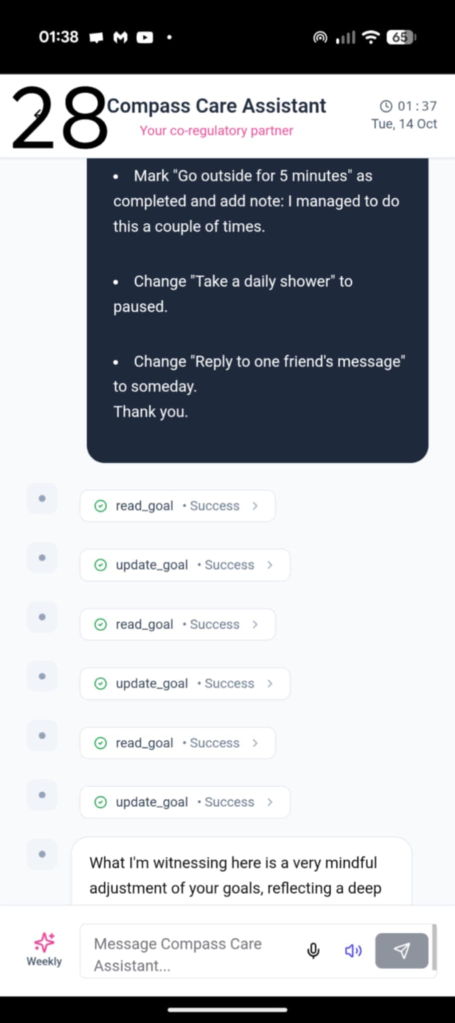Open the Weekly sparkle icon

coord(44,943)
